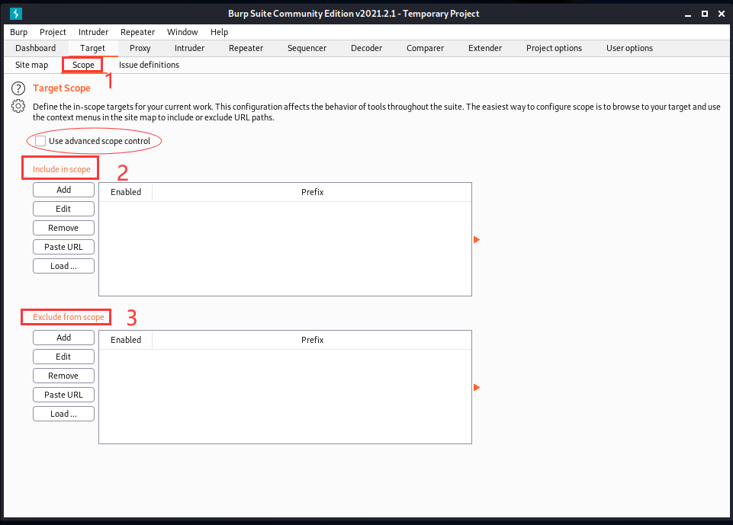Select the Scope sub-tab

pyautogui.click(x=83, y=65)
